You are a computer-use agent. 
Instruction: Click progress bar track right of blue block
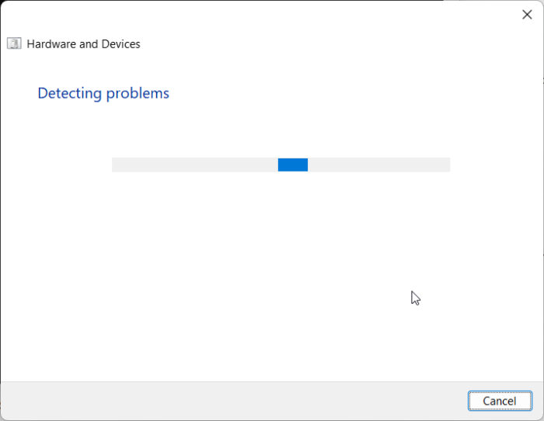378,165
